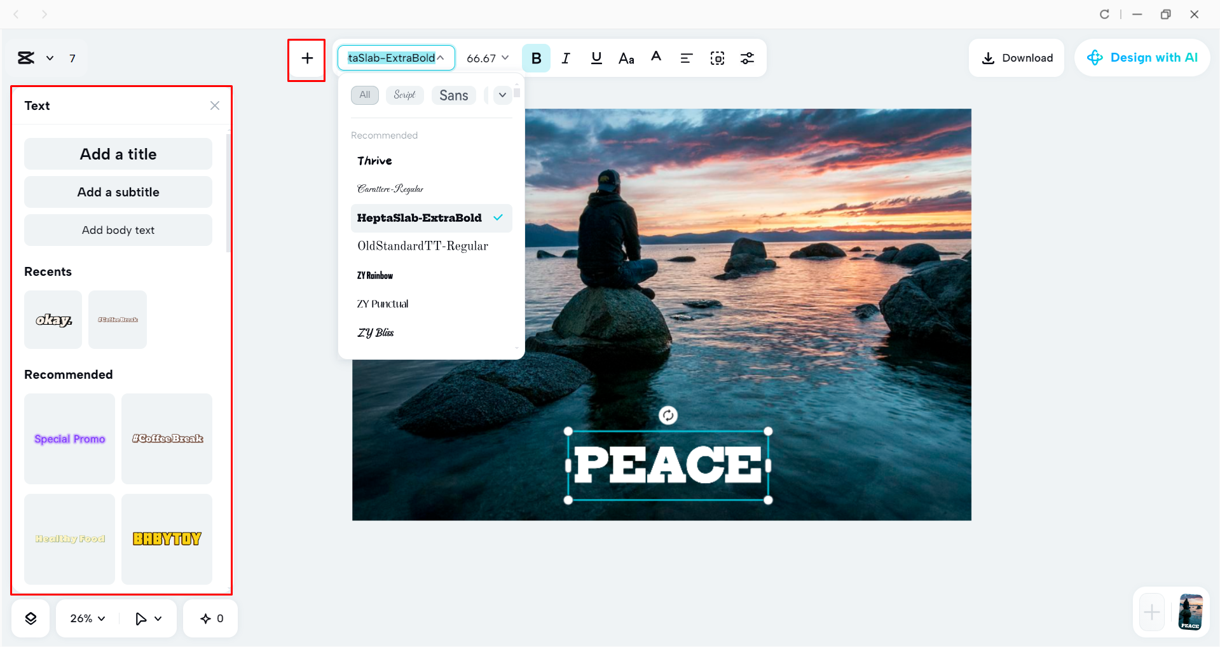Open the text selection frame tool
Viewport: 1220px width, 647px height.
coord(717,58)
